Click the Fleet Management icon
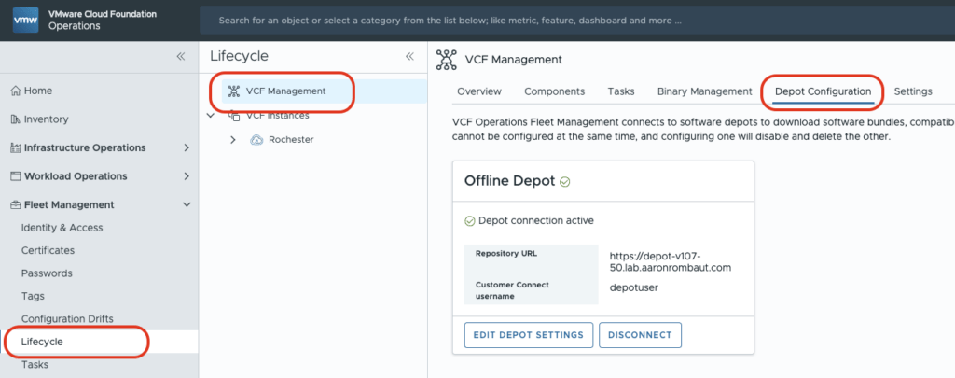 (x=15, y=204)
